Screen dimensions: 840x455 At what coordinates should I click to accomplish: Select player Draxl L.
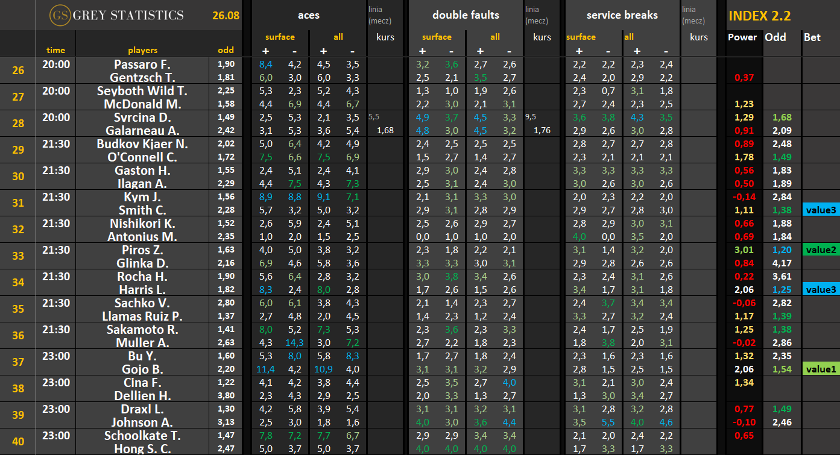point(142,409)
